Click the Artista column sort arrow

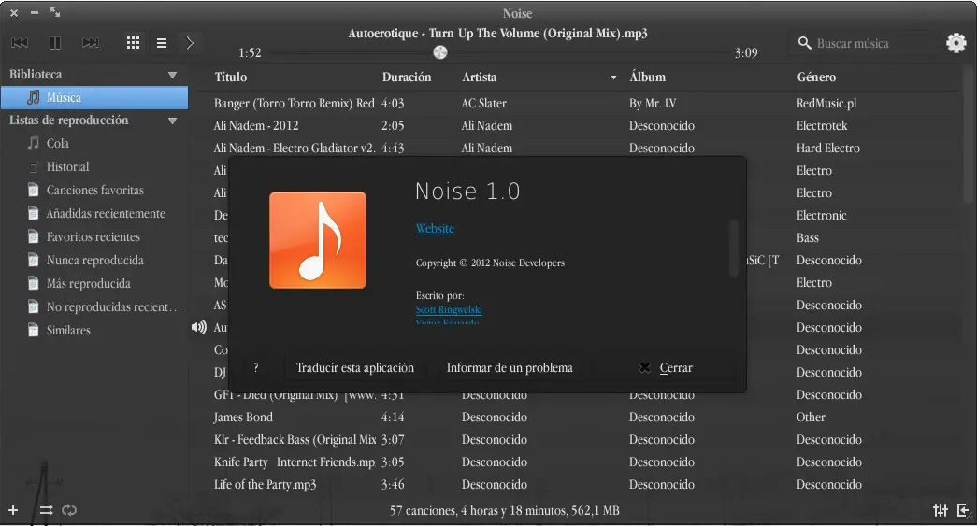coord(613,78)
